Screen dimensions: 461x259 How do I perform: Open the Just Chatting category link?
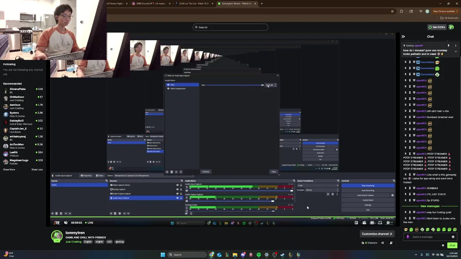73,242
